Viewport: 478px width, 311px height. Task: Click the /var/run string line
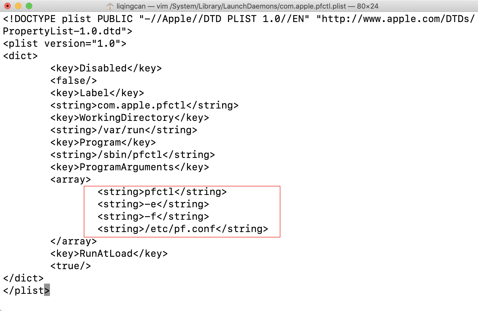coord(124,130)
